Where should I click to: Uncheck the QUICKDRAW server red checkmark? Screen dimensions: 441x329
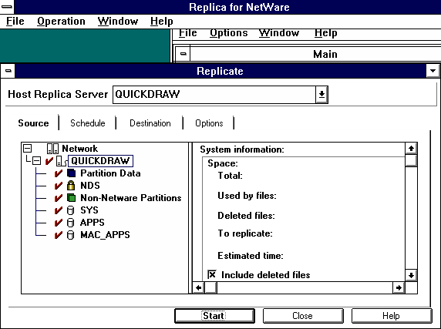point(49,161)
